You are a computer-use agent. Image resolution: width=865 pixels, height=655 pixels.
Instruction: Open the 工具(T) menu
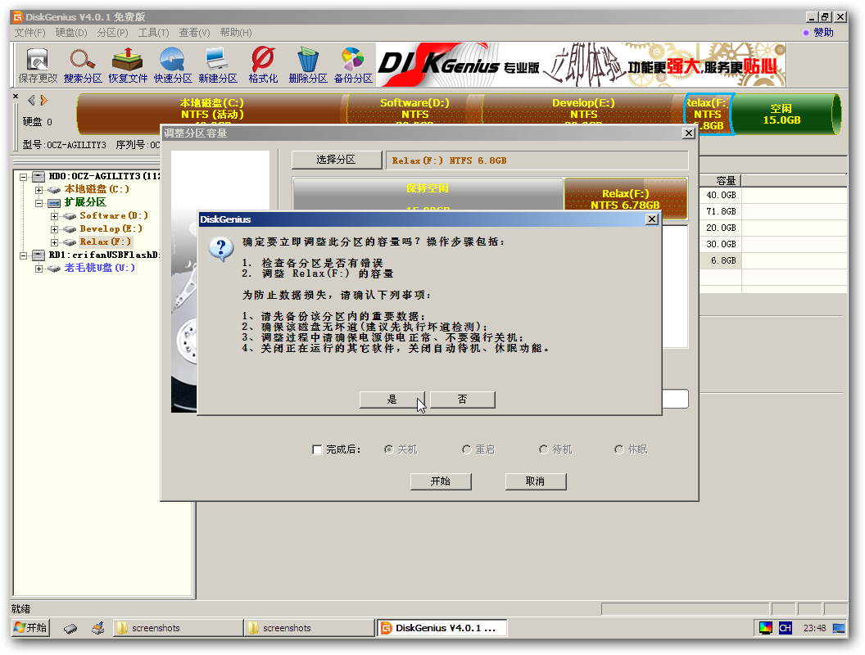point(153,33)
